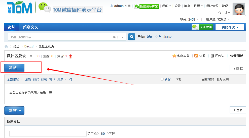Click the 管理面板 admin panel link

coord(236,56)
